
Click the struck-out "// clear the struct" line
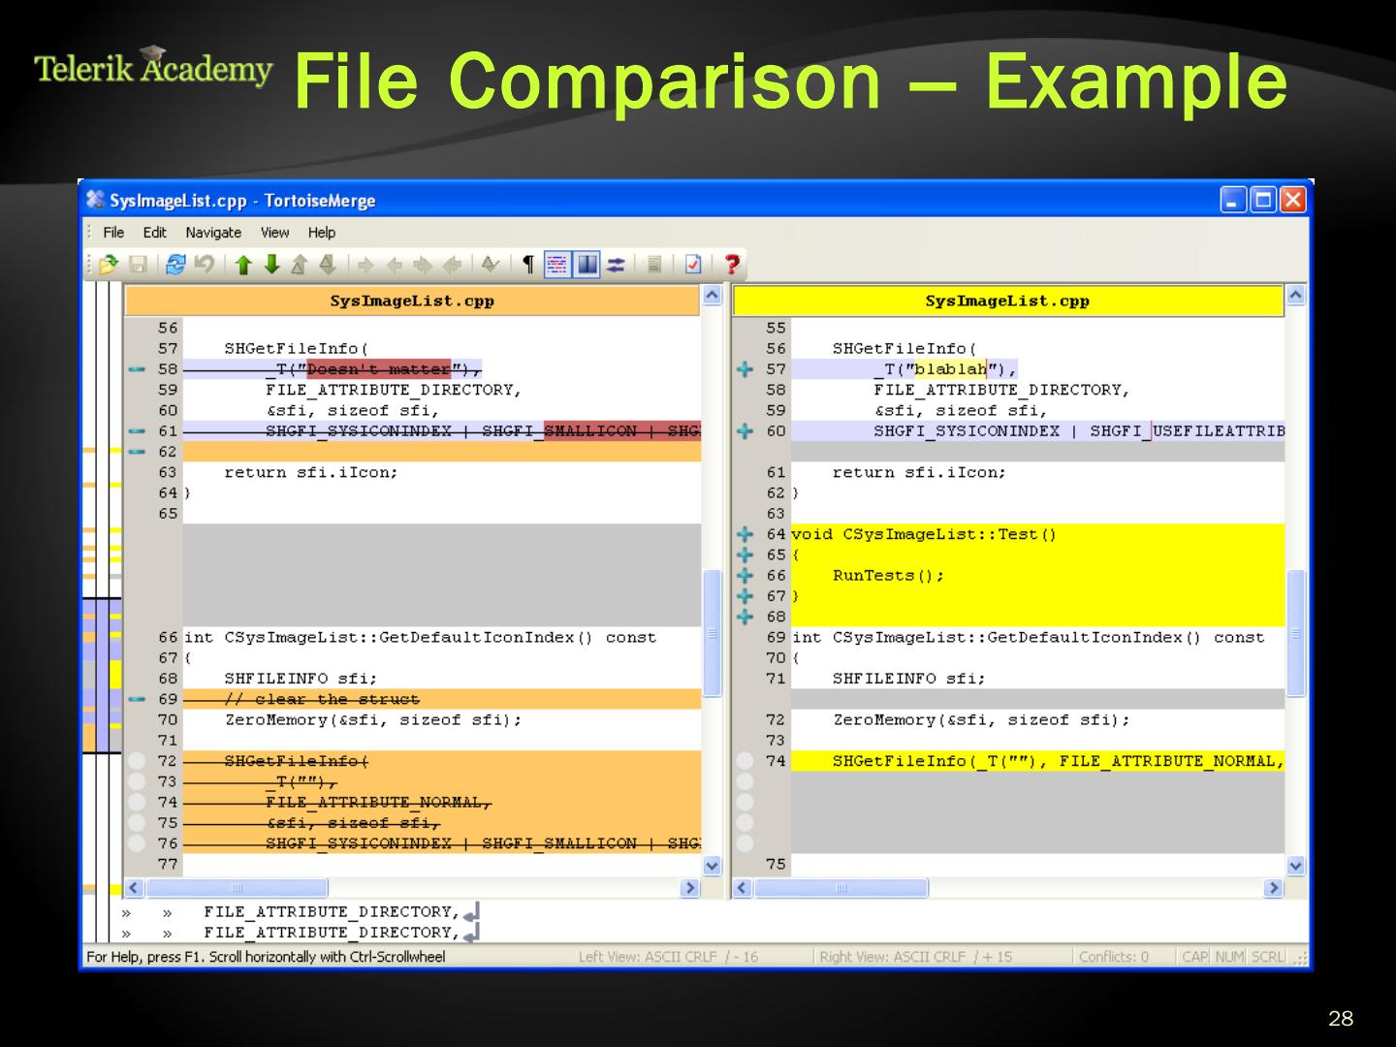point(442,699)
